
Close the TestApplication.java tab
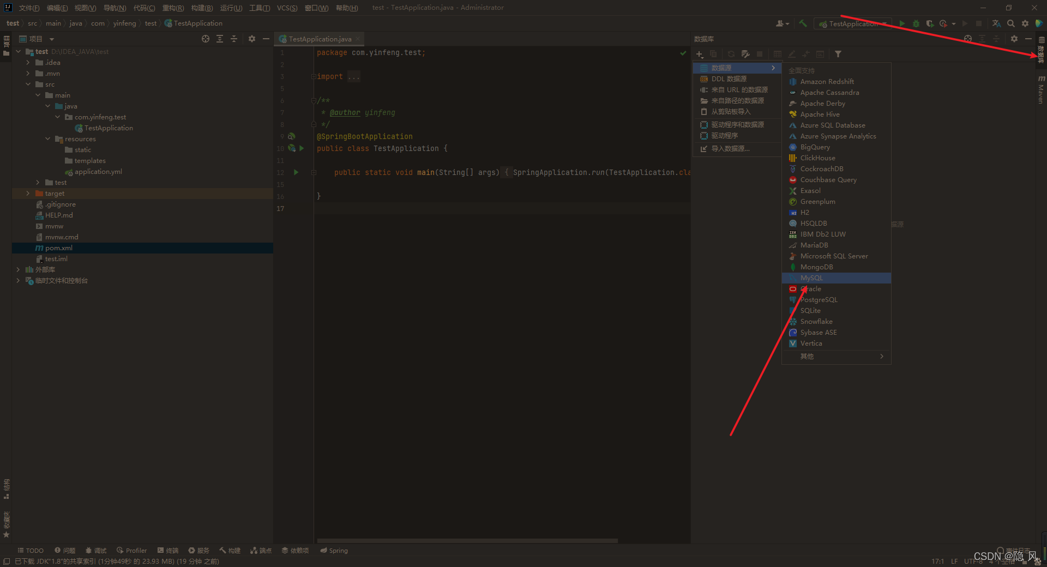358,39
